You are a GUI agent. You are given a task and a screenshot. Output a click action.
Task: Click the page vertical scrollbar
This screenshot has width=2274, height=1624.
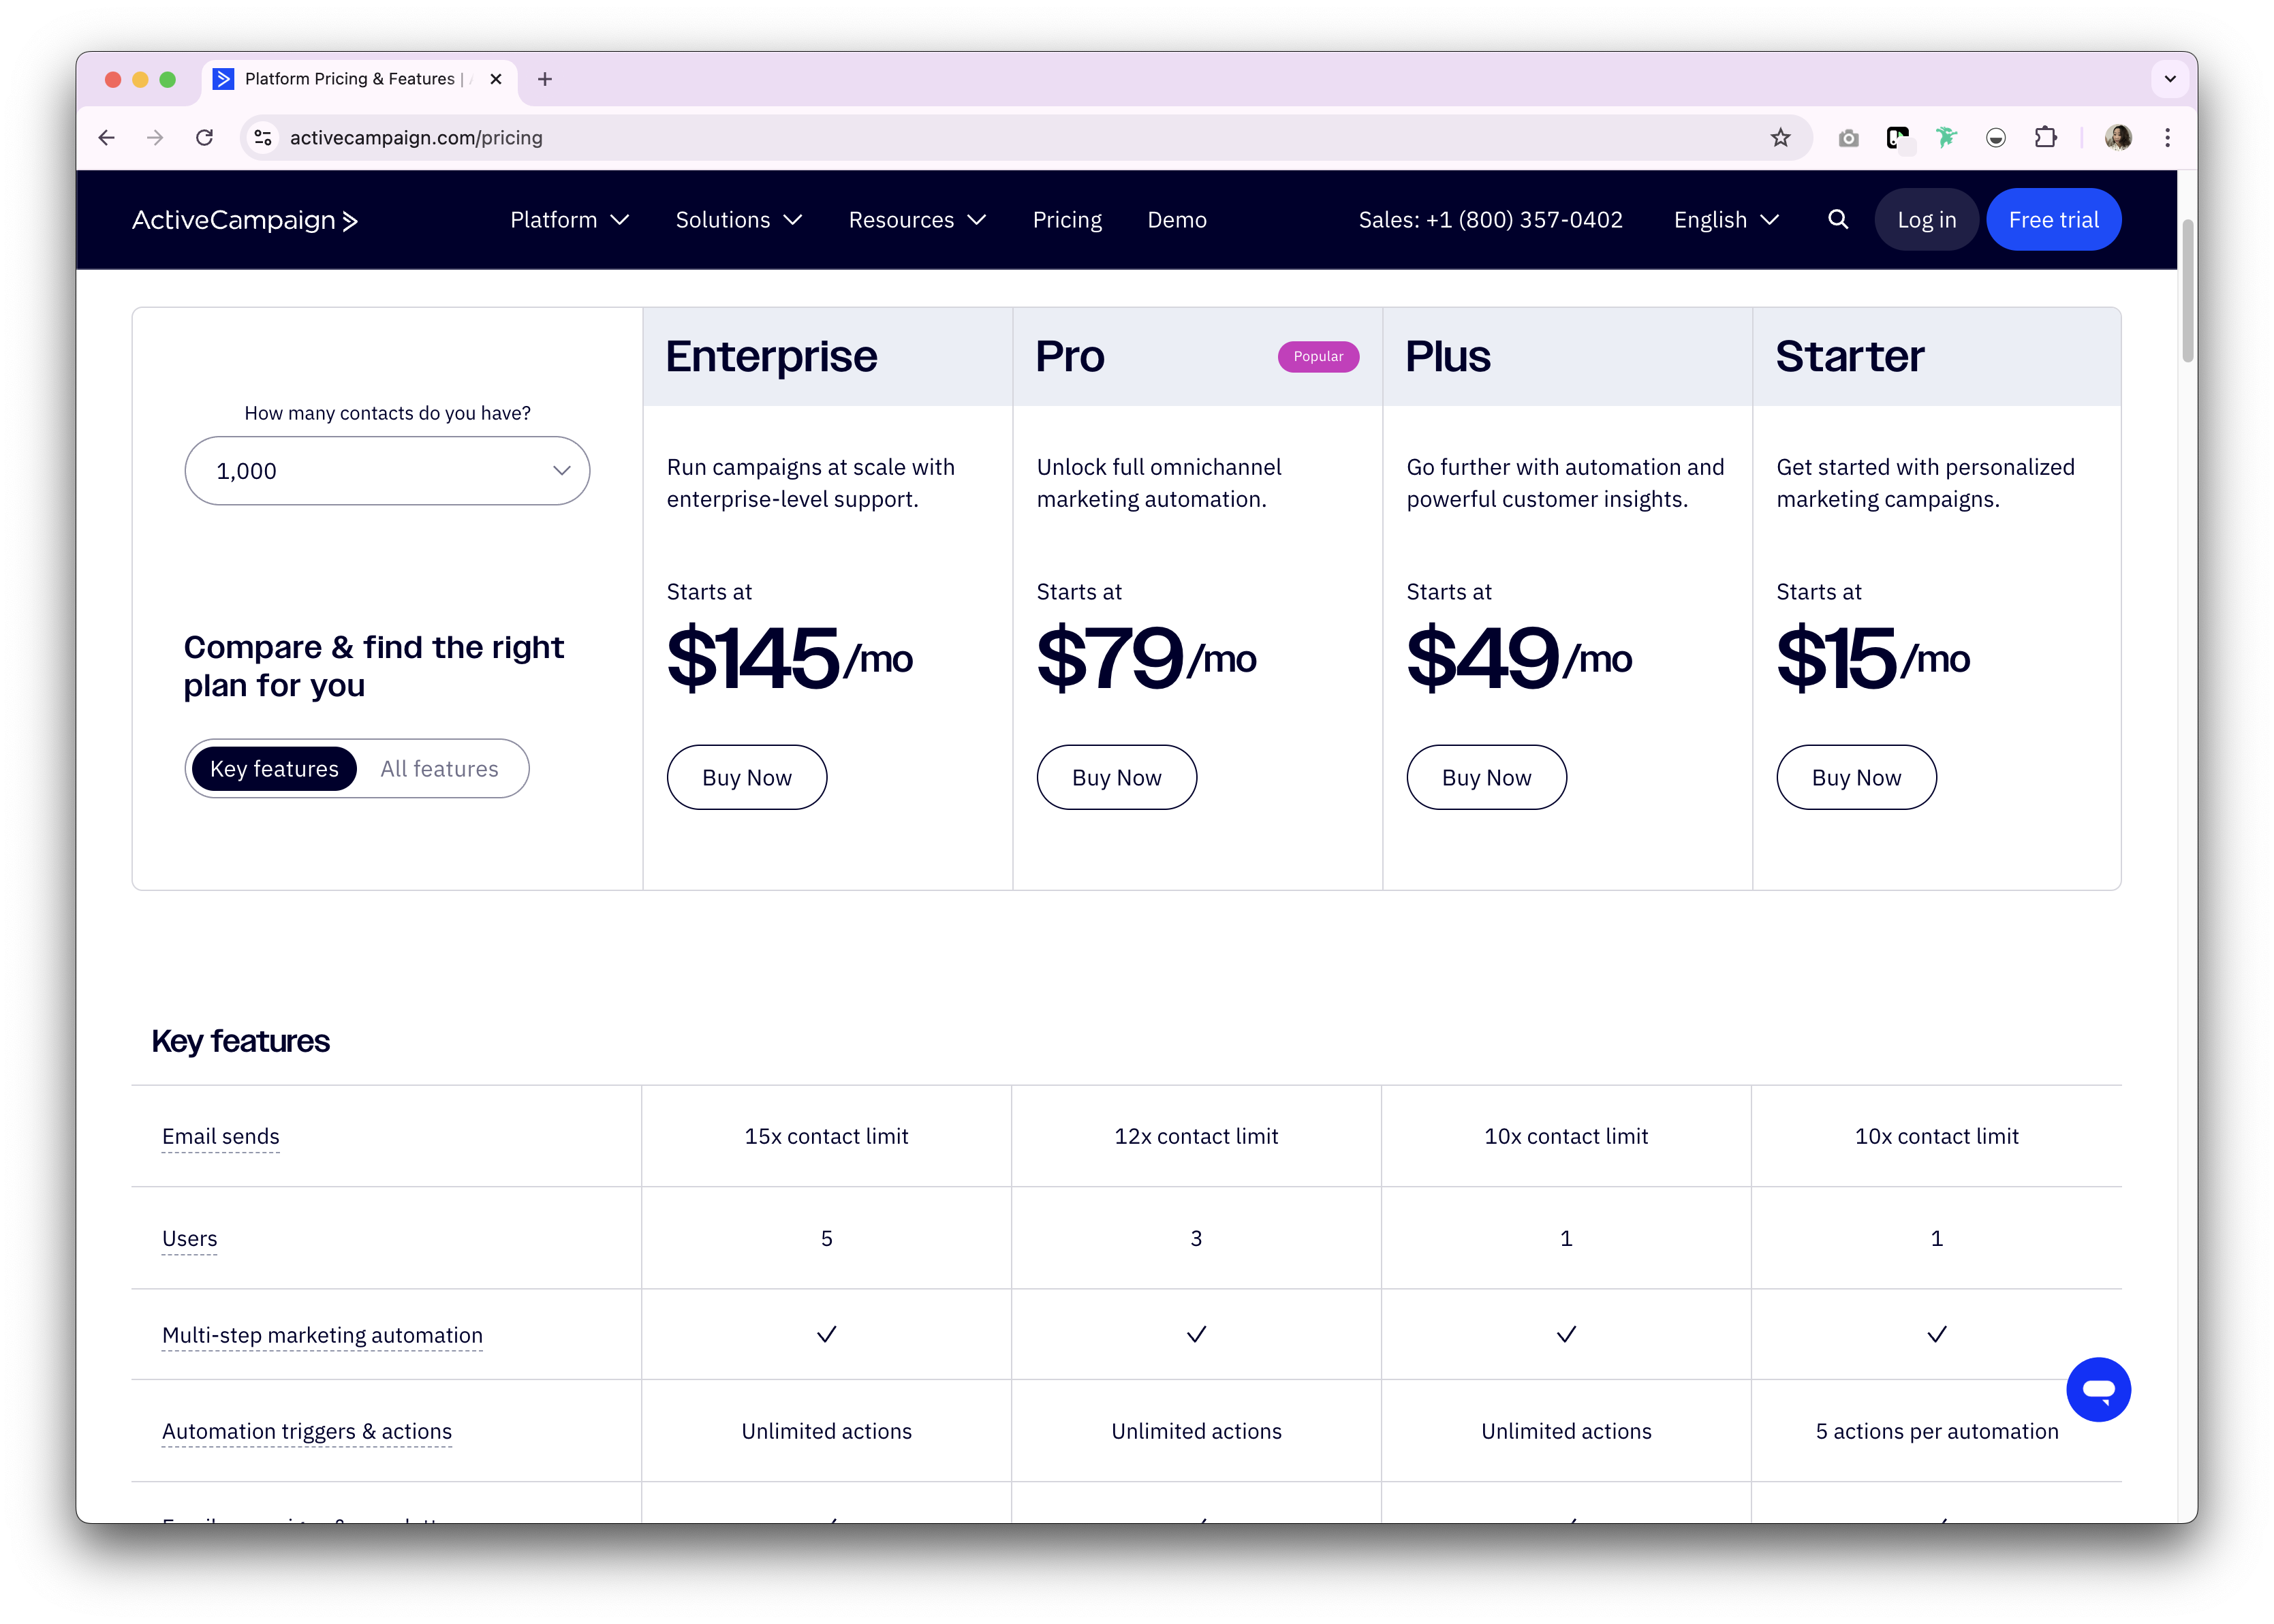click(x=2188, y=290)
